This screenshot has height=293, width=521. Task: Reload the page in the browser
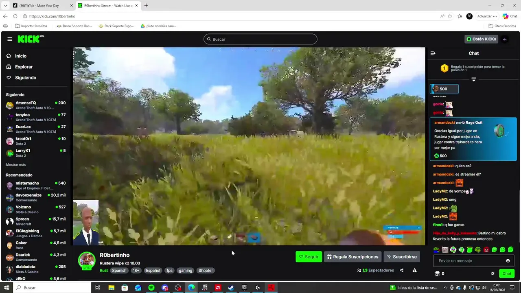(15, 16)
